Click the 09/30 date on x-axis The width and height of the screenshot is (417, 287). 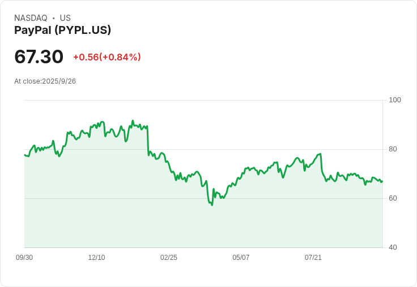click(24, 257)
